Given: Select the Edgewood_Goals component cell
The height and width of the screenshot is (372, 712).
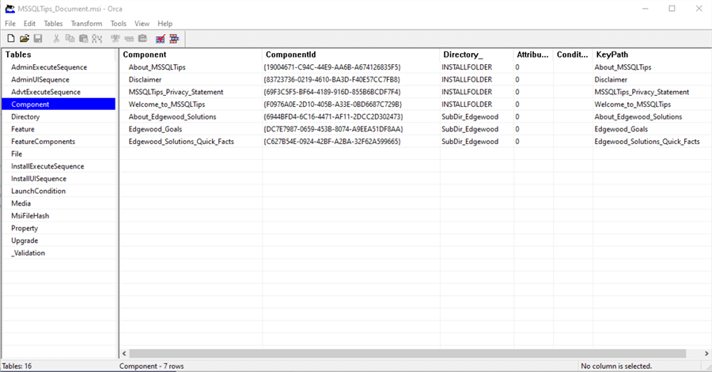Looking at the screenshot, I should click(155, 129).
